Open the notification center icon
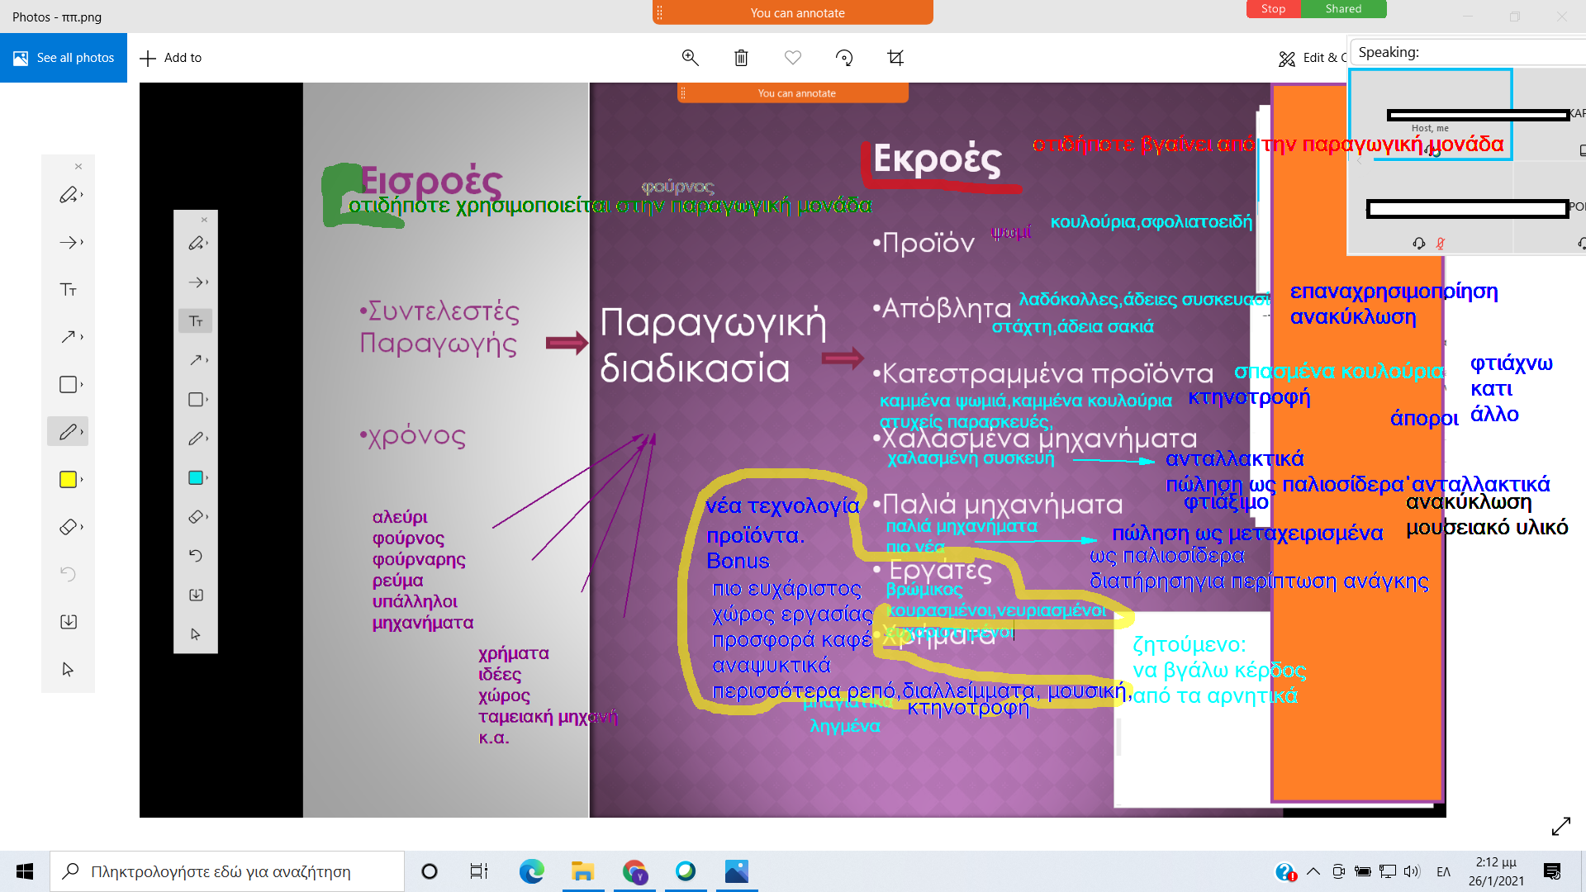The width and height of the screenshot is (1586, 892). click(x=1552, y=871)
